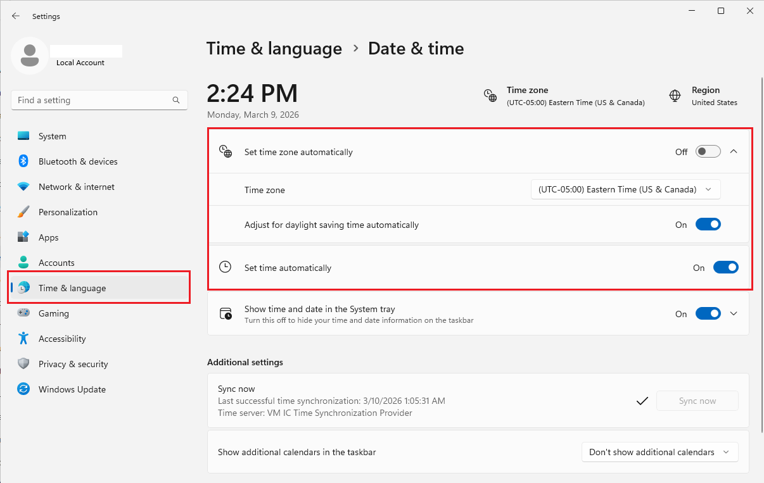Viewport: 764px width, 483px height.
Task: Click the Additional settings heading
Action: (245, 362)
